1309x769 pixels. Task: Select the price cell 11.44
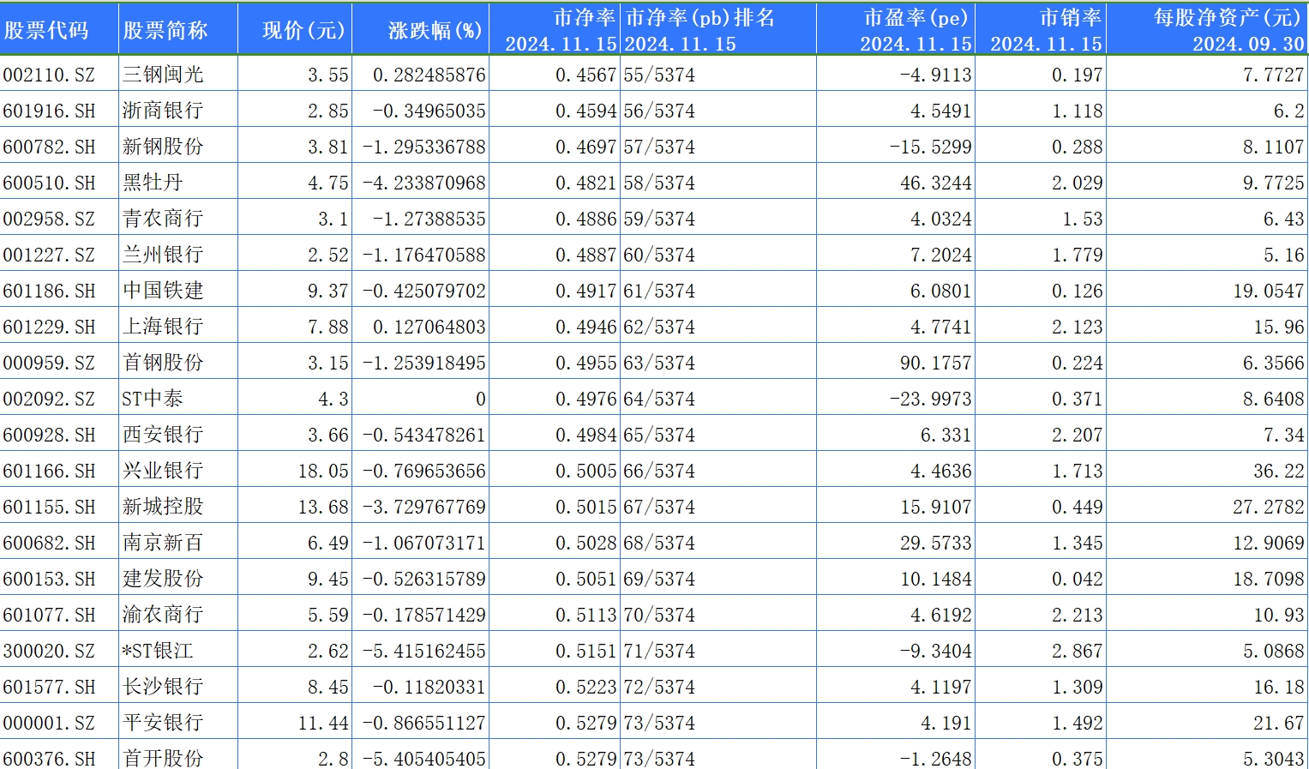click(x=323, y=724)
